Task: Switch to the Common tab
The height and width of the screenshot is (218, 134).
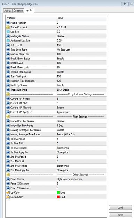Action: point(18,11)
